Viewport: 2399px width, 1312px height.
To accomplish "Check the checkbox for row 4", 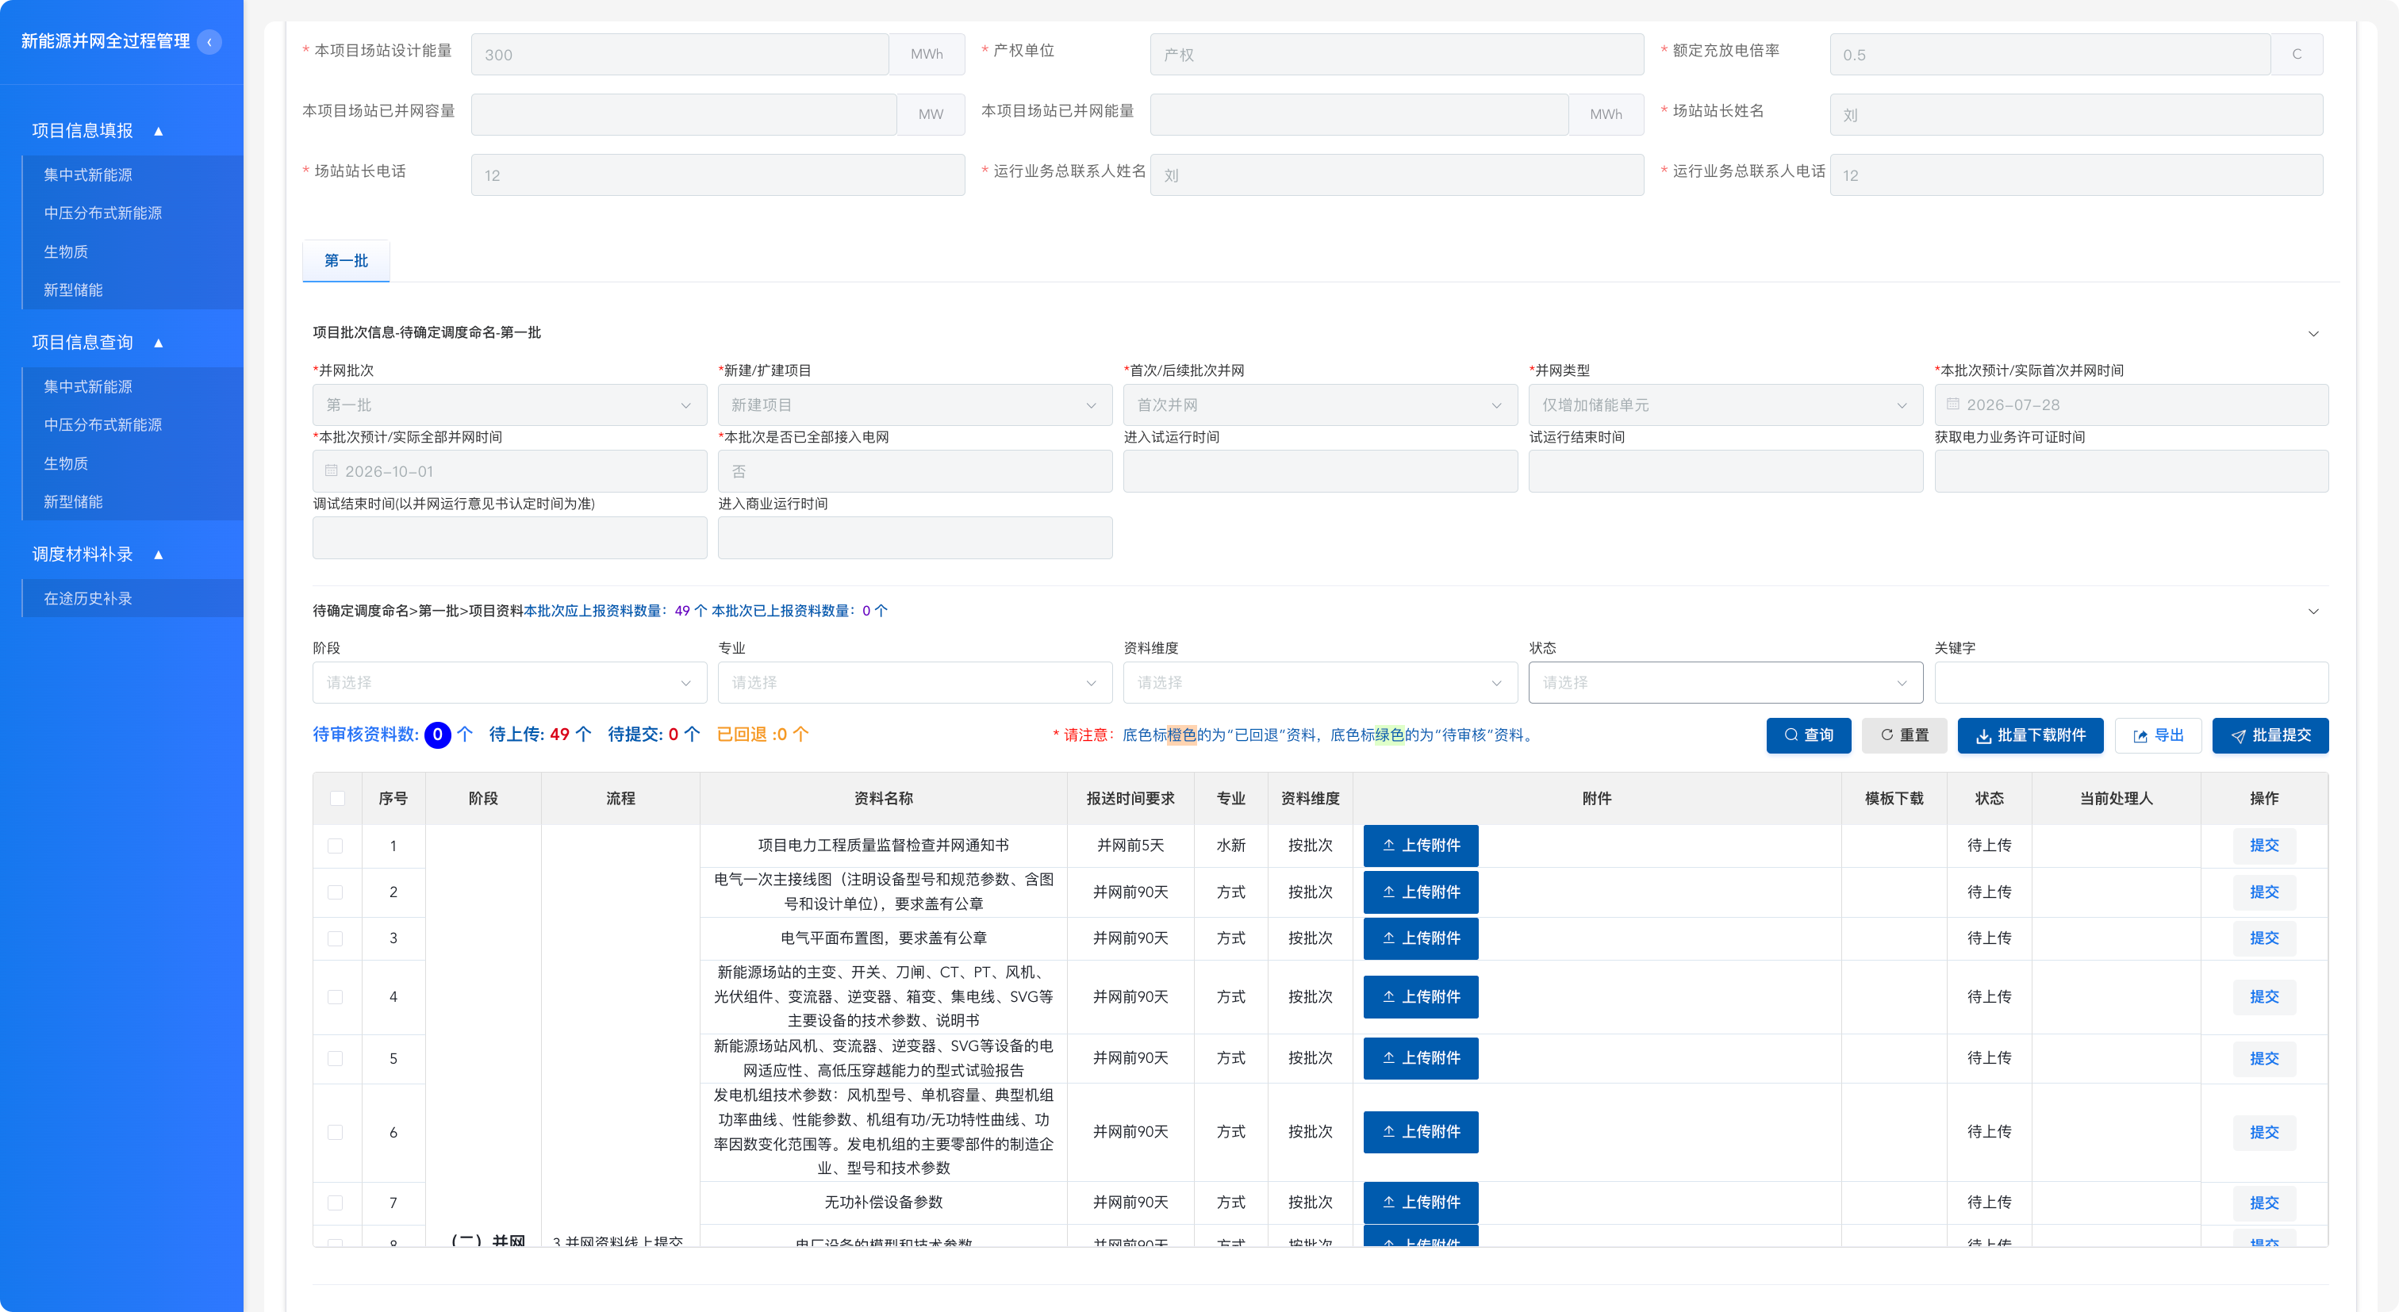I will point(336,997).
